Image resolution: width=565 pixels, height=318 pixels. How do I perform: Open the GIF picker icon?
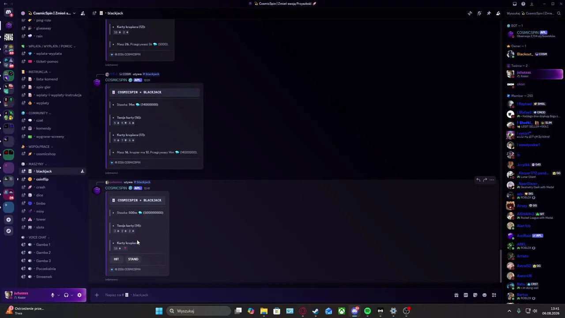pos(466,295)
